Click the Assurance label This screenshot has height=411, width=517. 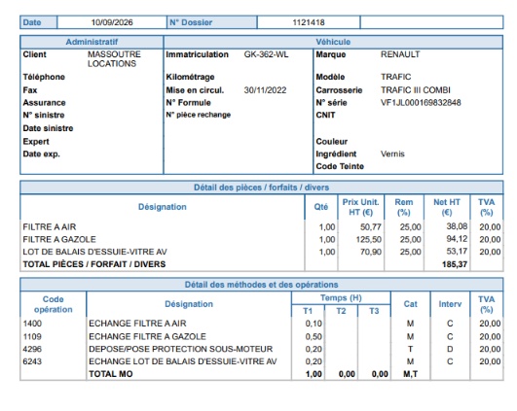44,103
